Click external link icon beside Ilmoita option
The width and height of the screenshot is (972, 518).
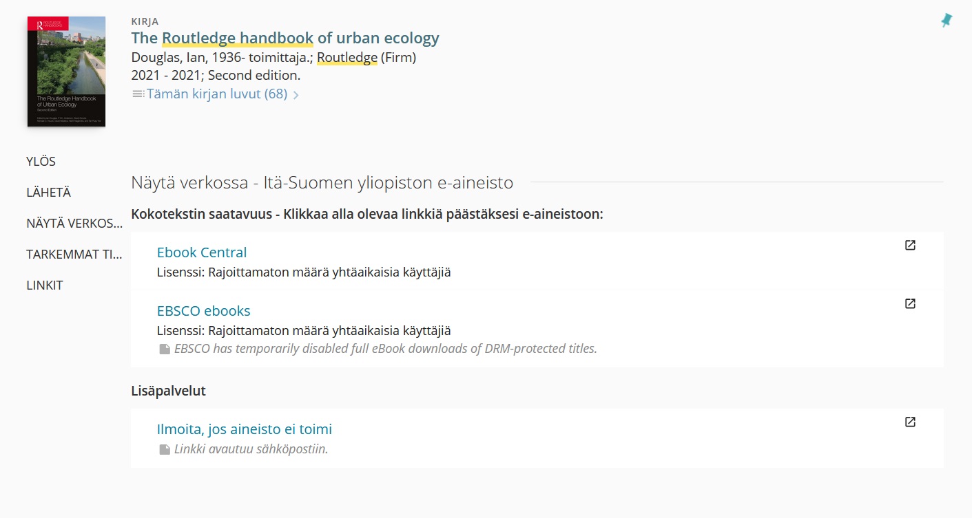[911, 422]
